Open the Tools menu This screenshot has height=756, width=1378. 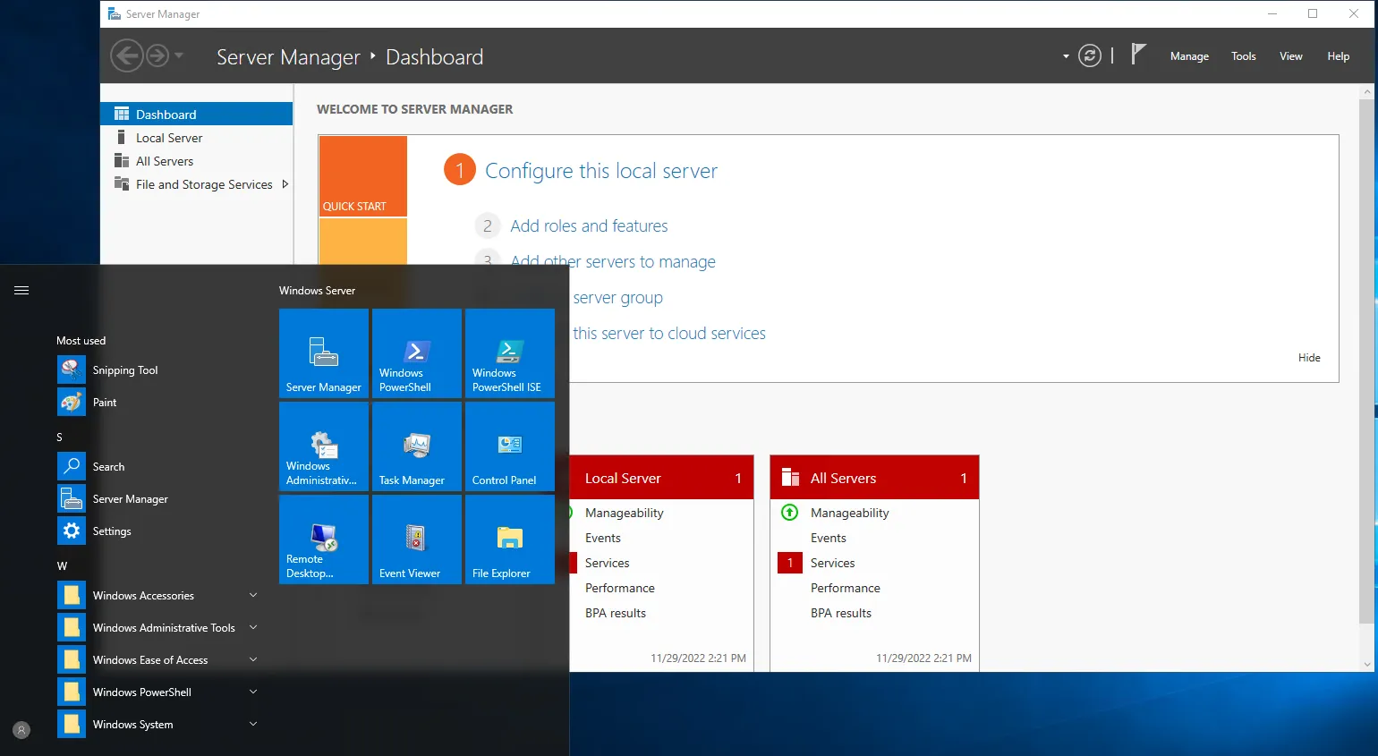pos(1243,56)
